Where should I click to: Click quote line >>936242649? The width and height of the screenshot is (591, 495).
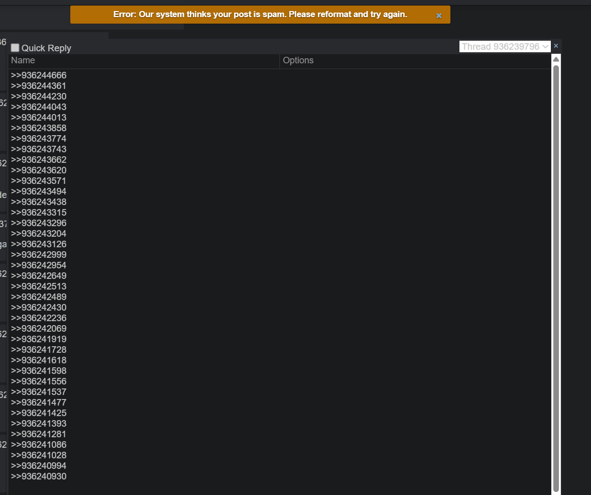click(39, 276)
